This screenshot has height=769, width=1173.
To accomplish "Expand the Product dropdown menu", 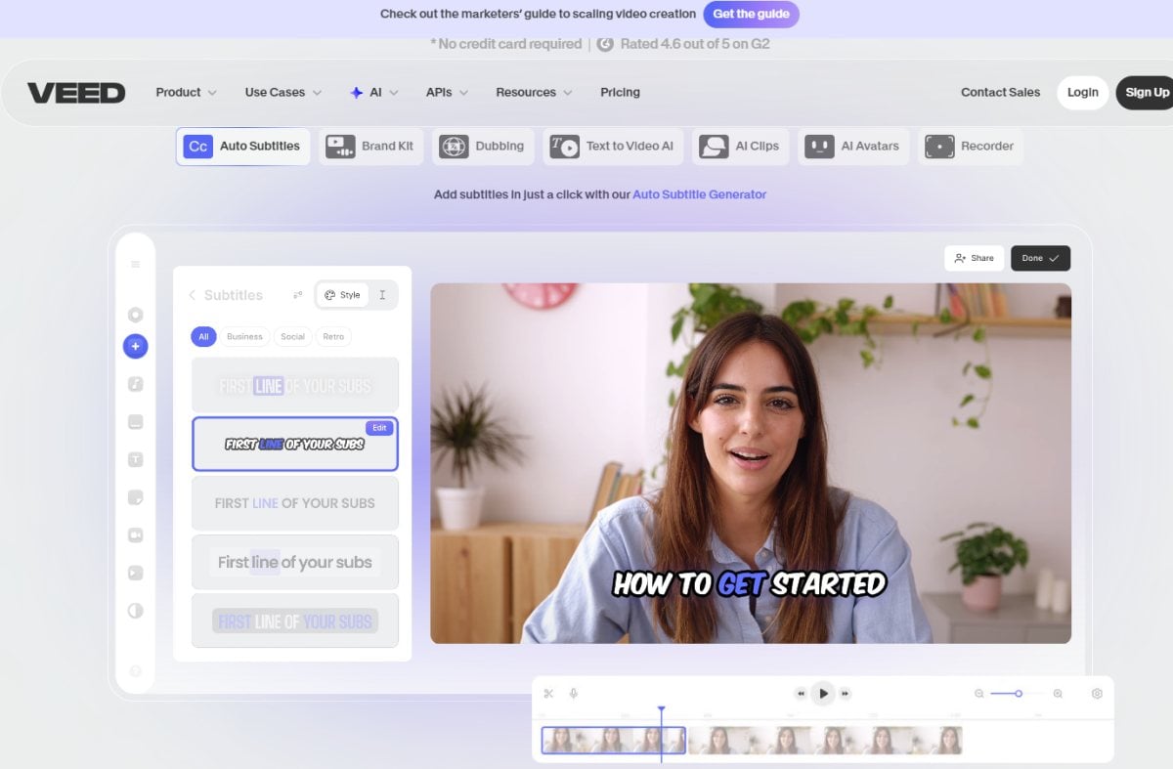I will point(185,92).
